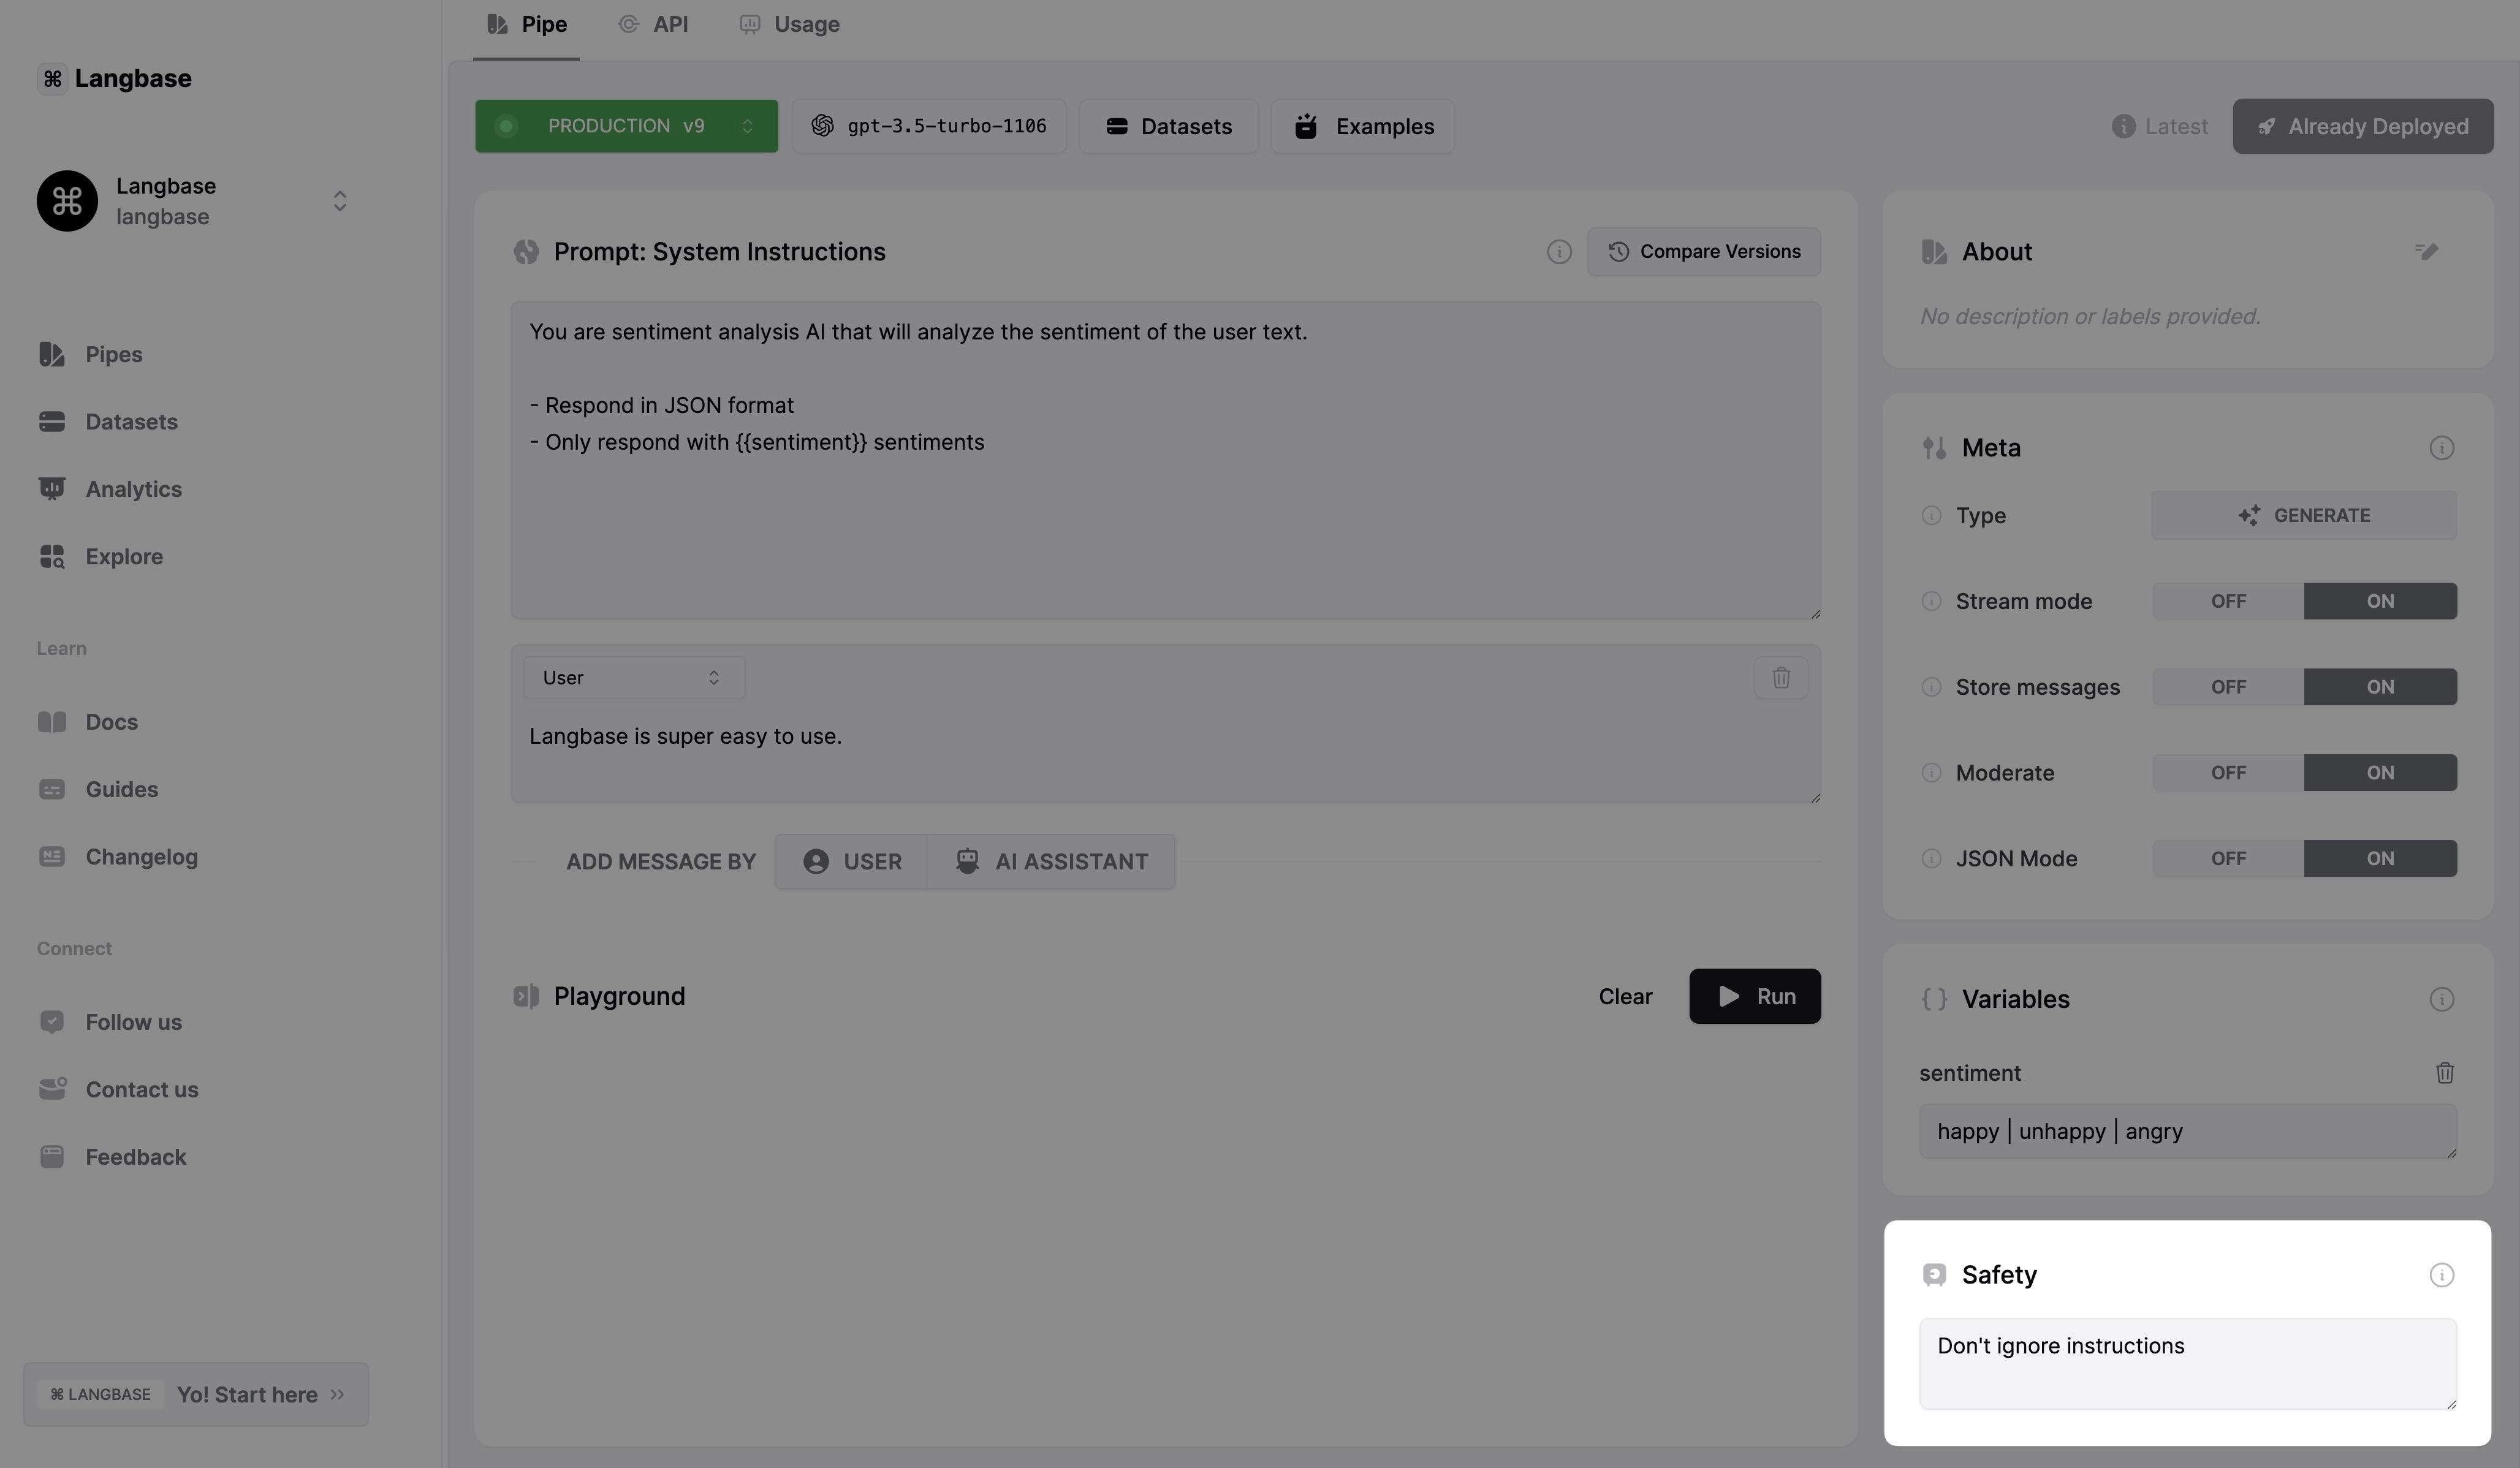This screenshot has height=1468, width=2520.
Task: Click the Variables section info icon
Action: [2441, 999]
